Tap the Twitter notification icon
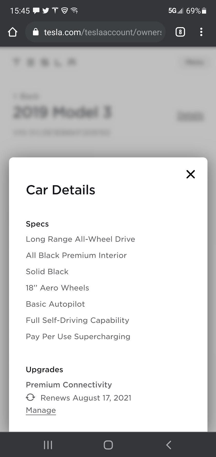The width and height of the screenshot is (216, 457). [x=46, y=11]
